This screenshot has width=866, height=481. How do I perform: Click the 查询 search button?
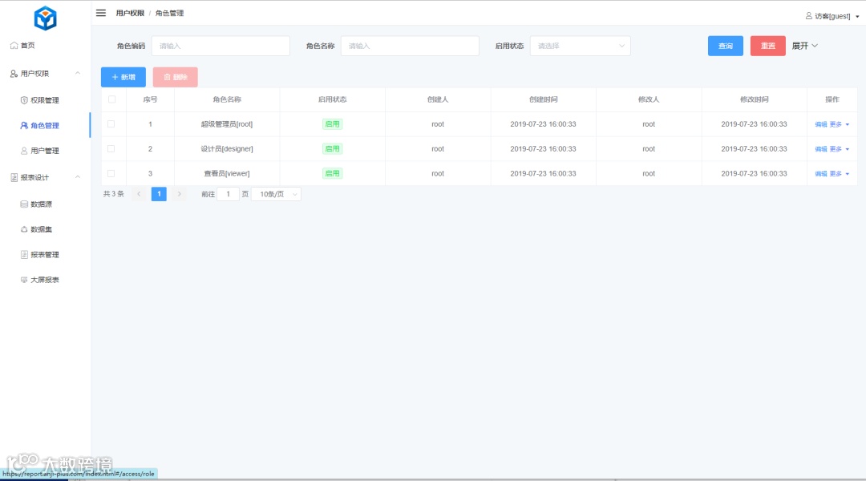click(725, 46)
